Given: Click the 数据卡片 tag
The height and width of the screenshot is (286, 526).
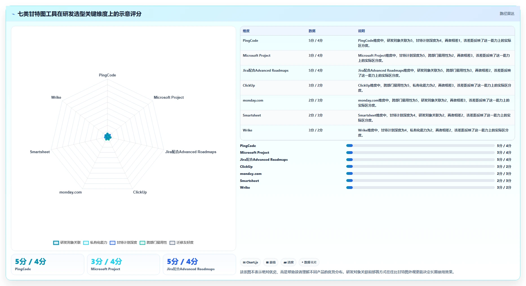Looking at the screenshot, I should click(x=309, y=262).
